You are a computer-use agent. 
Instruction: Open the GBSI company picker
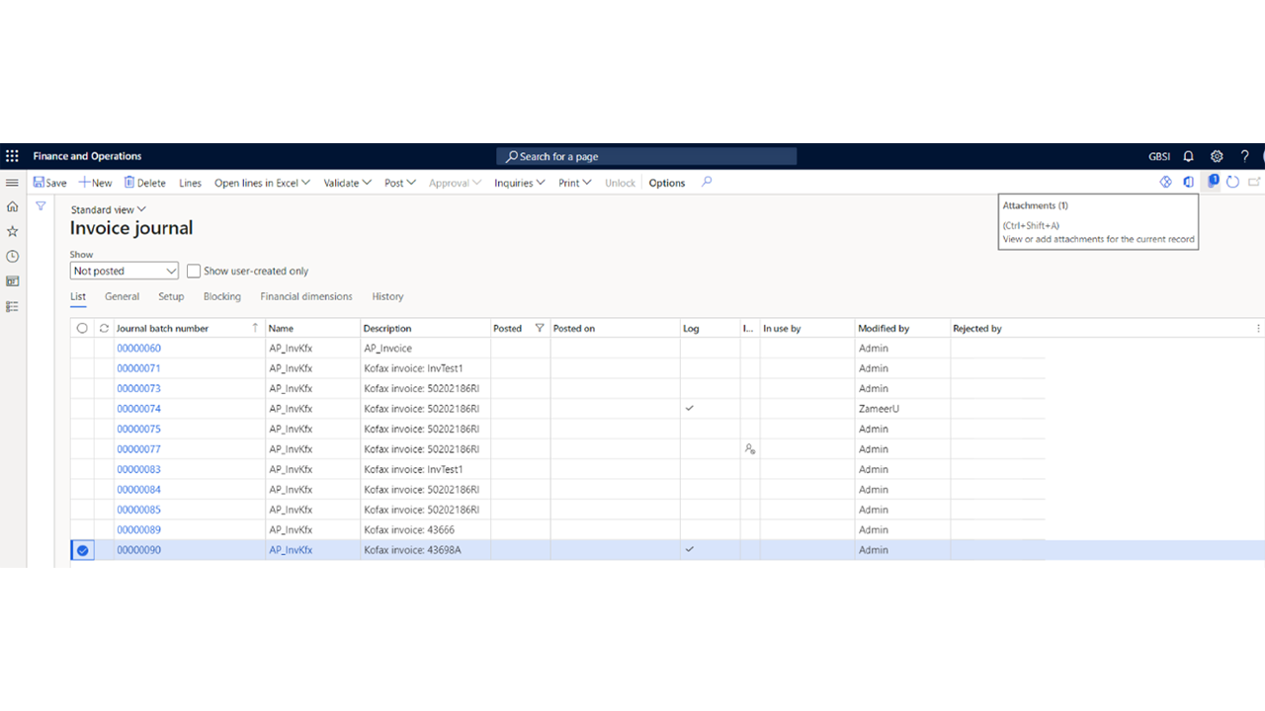(1159, 156)
